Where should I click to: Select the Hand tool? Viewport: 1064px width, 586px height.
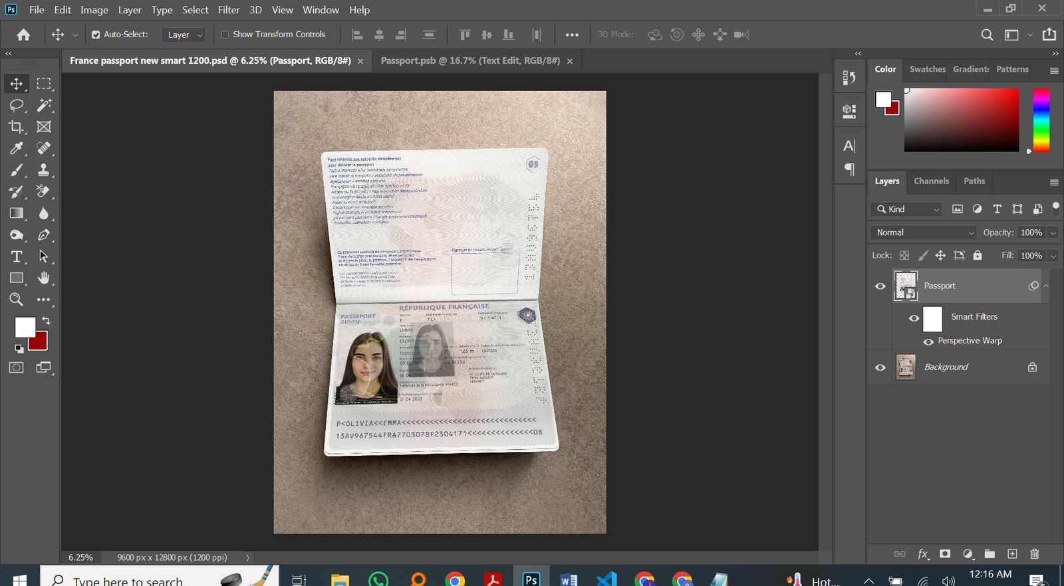(x=44, y=278)
